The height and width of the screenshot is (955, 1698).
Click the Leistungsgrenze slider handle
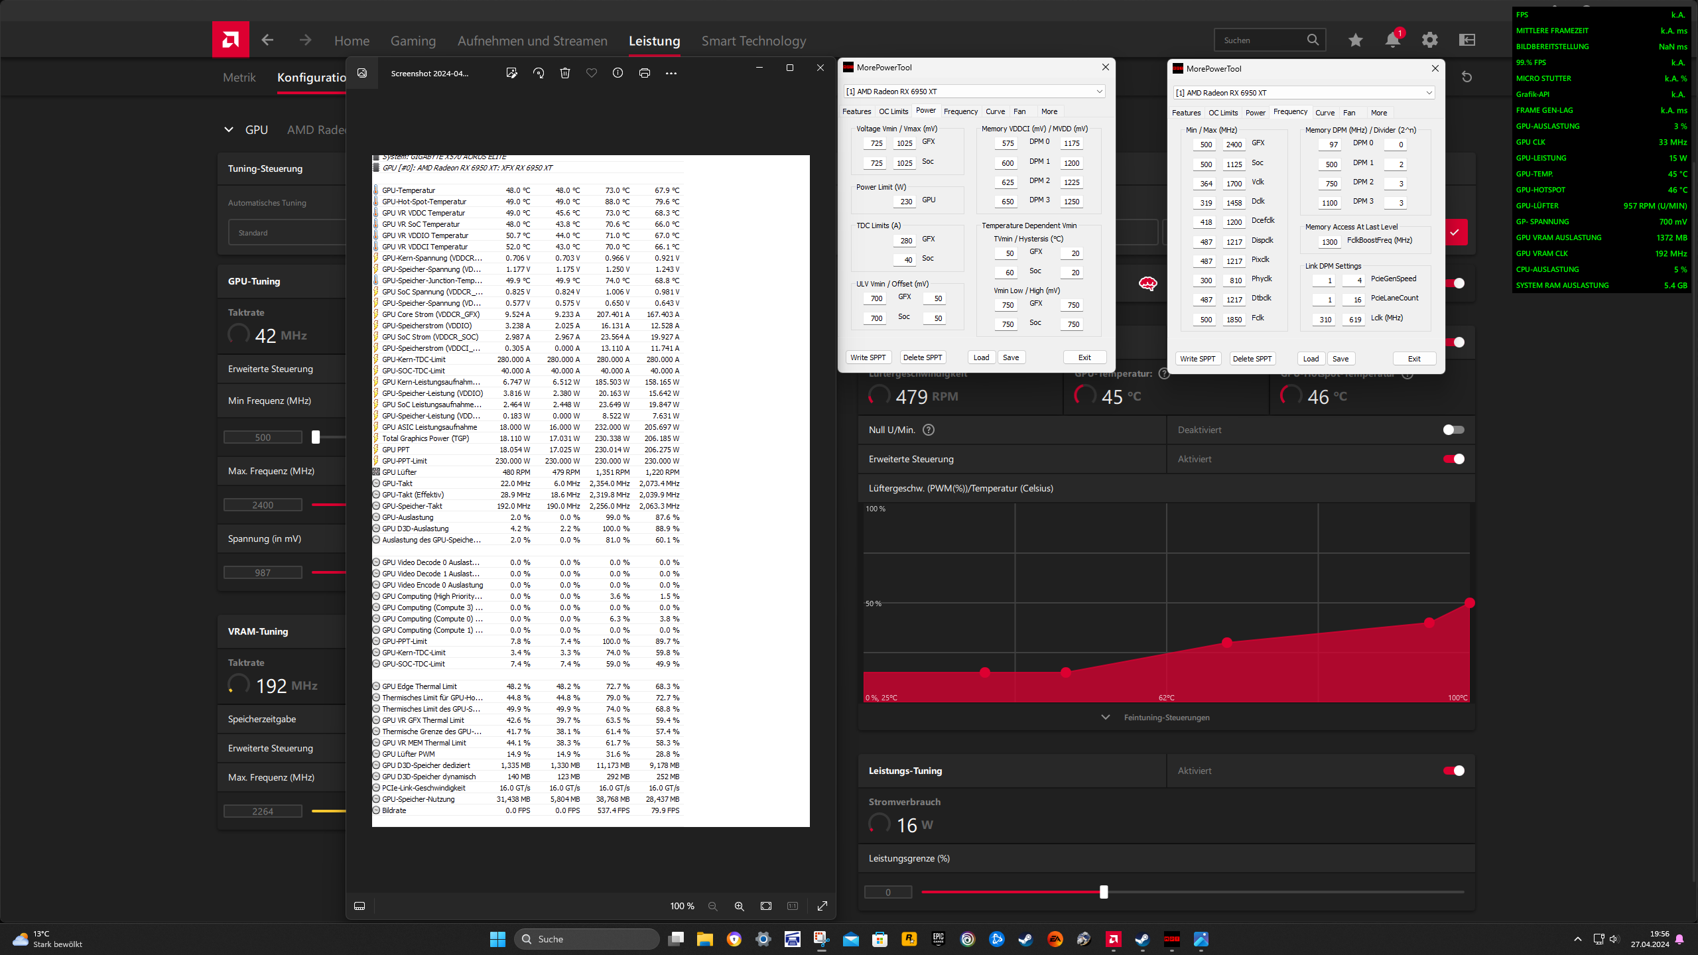pos(1104,892)
